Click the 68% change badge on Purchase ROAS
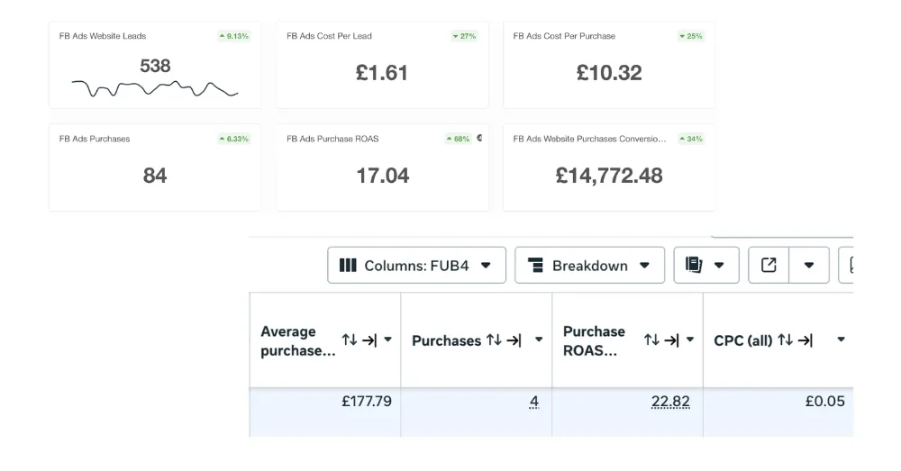The height and width of the screenshot is (471, 901). click(459, 139)
